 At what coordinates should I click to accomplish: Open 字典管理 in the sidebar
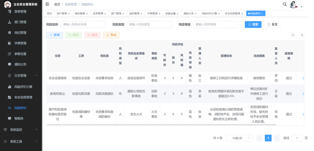point(21,43)
